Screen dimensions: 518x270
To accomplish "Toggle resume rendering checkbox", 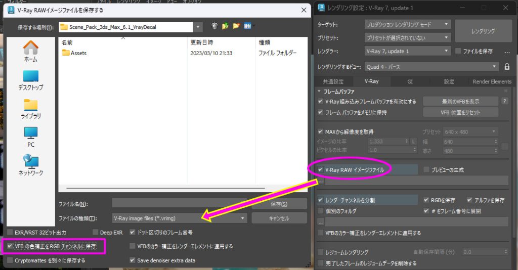I will [320, 252].
